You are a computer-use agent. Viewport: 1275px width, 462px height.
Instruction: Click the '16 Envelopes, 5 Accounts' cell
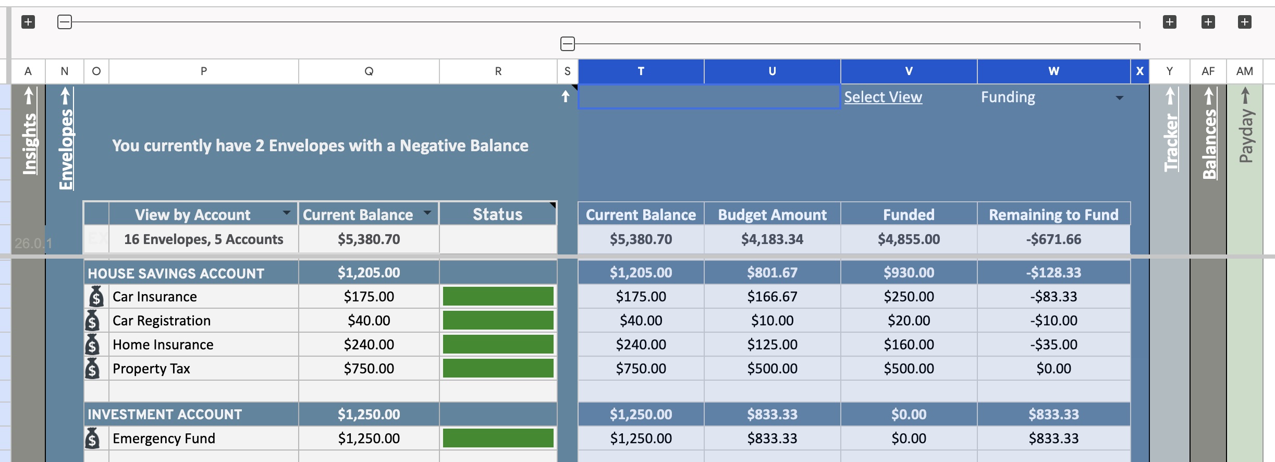point(204,239)
